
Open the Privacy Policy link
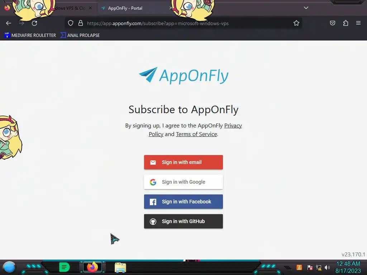pos(195,130)
